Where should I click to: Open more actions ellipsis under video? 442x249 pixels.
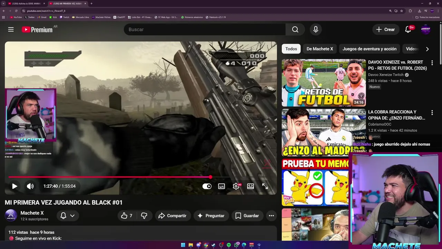271,216
